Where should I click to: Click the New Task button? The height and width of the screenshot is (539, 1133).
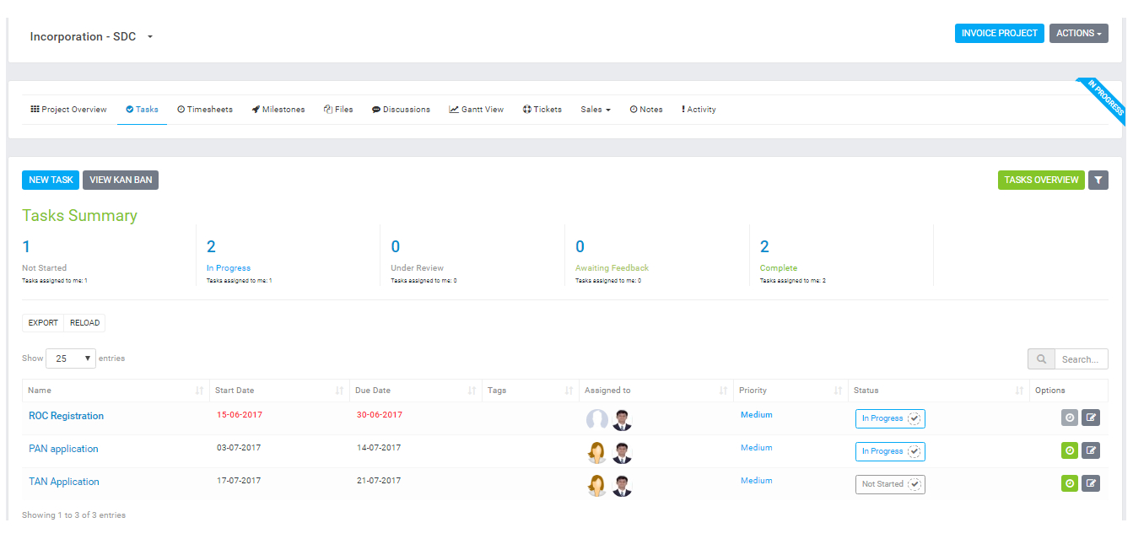51,180
